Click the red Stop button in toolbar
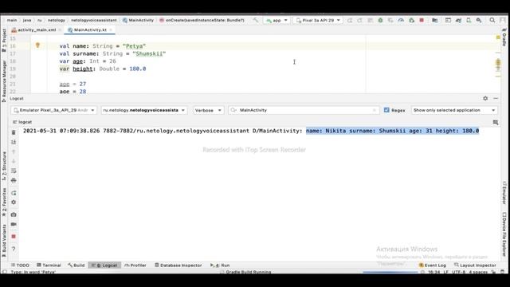Screen dimensions: 510x287 pyautogui.click(x=422, y=20)
